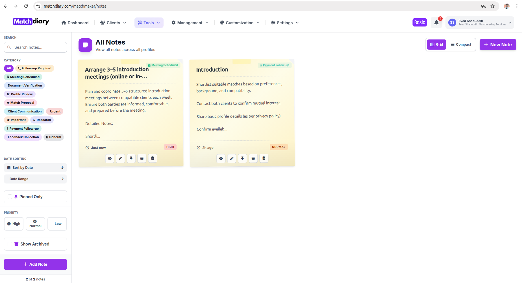View the Introduction note via eye icon

pyautogui.click(x=221, y=158)
